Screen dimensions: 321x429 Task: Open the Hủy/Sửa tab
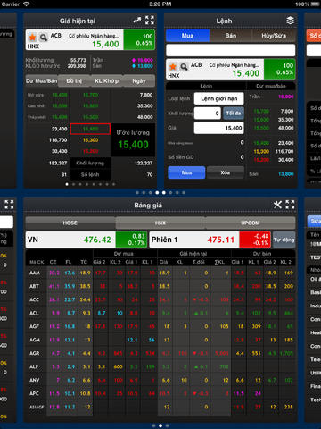(x=274, y=36)
